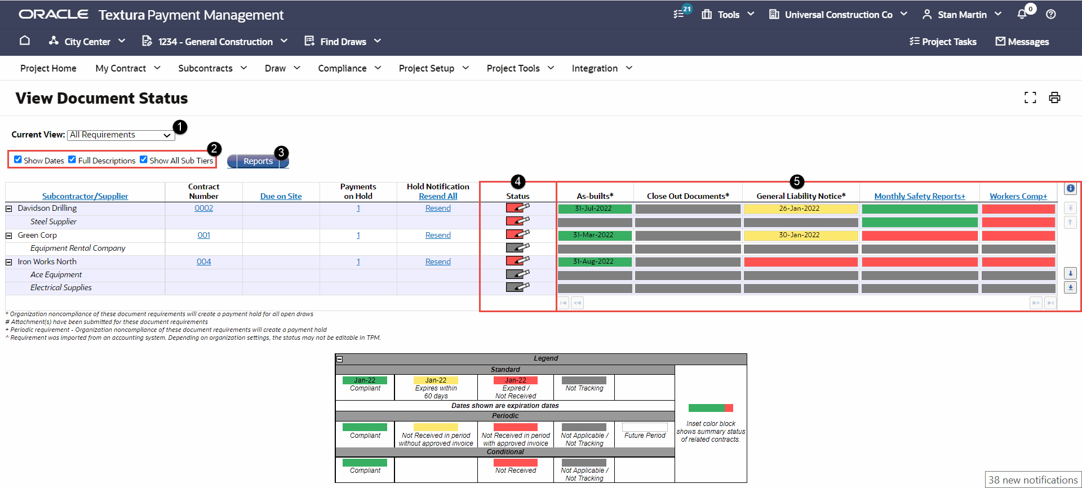Expand the City Center dropdown

pyautogui.click(x=87, y=41)
